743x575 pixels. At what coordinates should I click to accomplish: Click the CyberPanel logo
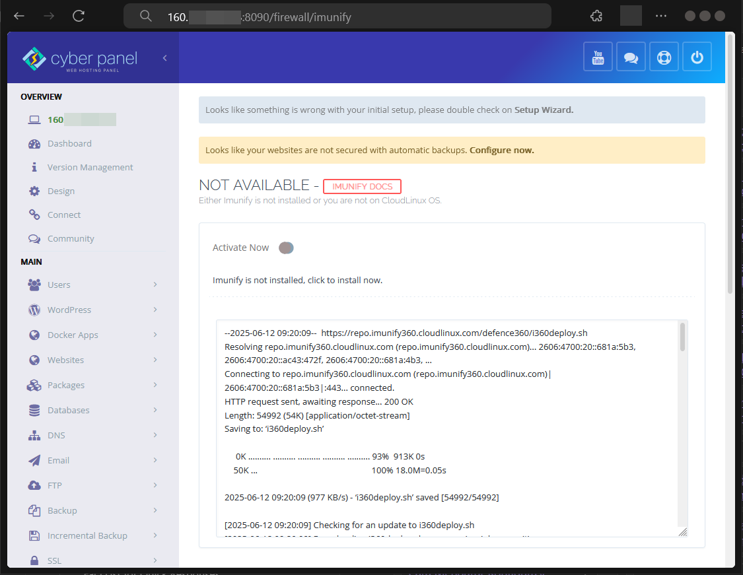click(x=80, y=59)
